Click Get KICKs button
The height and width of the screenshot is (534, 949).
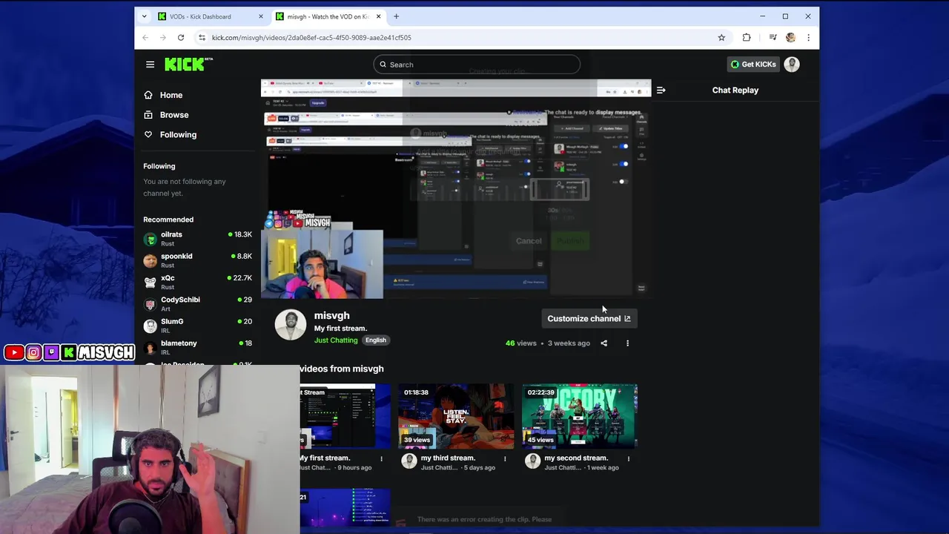point(753,65)
